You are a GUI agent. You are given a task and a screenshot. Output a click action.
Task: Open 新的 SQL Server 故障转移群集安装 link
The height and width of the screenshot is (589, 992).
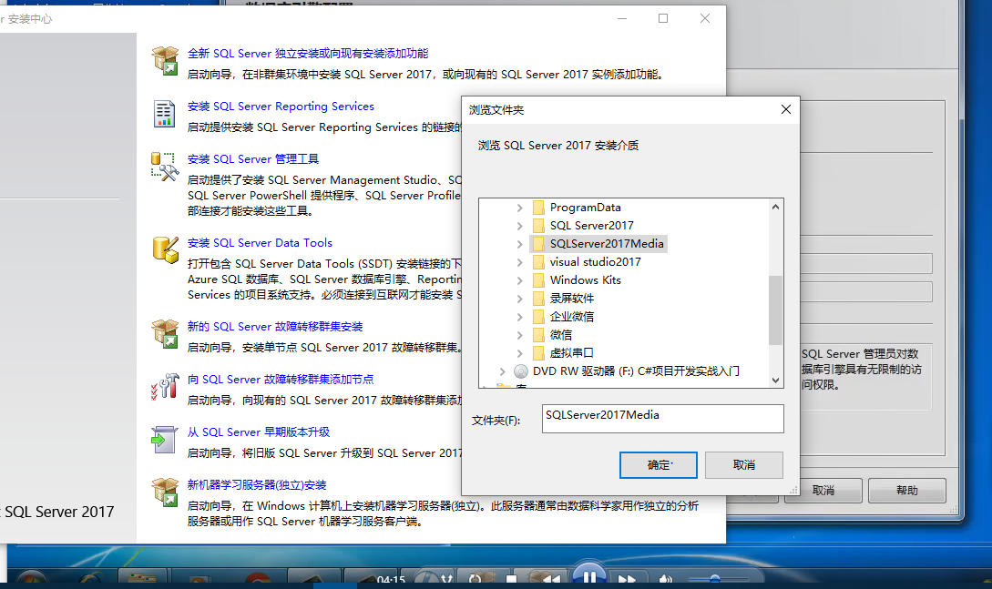coord(275,327)
